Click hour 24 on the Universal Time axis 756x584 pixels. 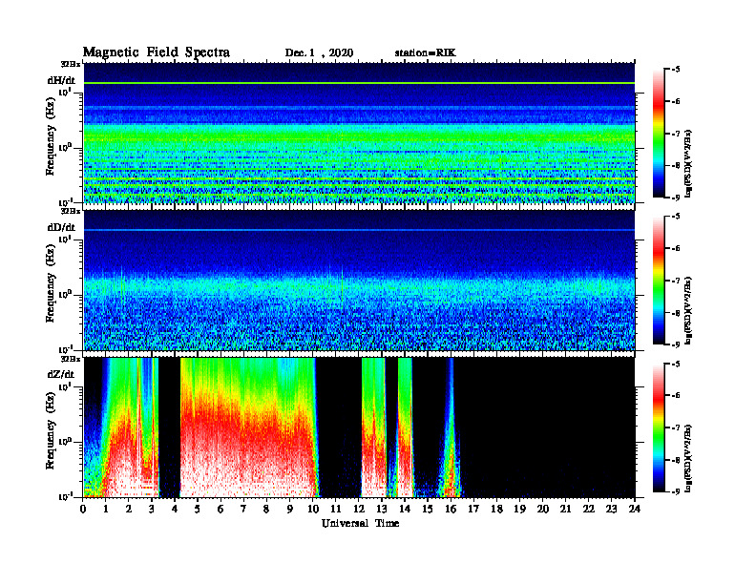(x=635, y=510)
